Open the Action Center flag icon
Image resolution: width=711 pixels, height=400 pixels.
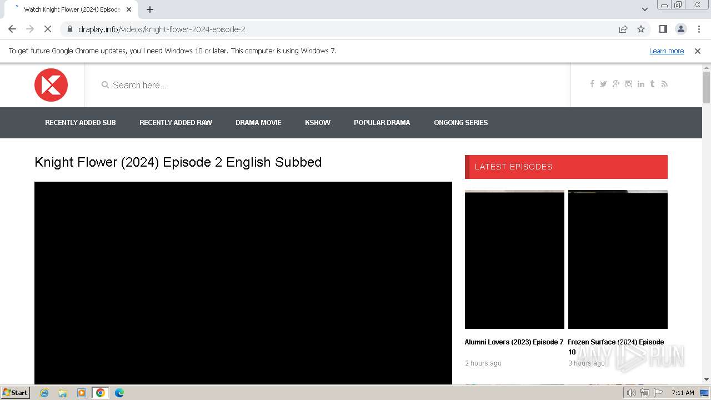pos(658,393)
